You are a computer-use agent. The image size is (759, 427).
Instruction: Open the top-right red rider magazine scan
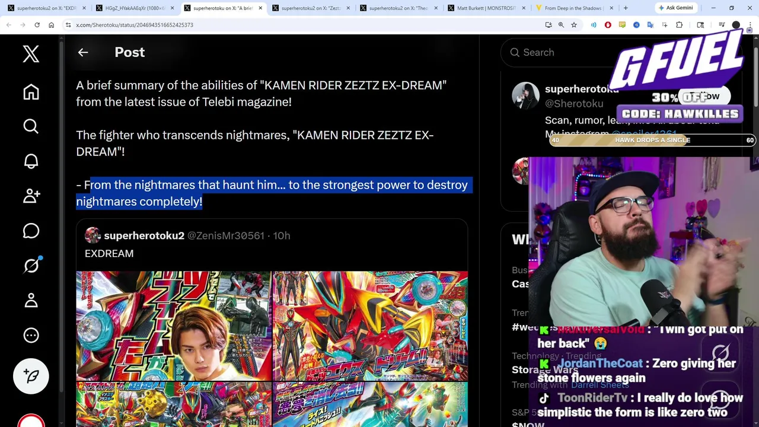[x=370, y=326]
